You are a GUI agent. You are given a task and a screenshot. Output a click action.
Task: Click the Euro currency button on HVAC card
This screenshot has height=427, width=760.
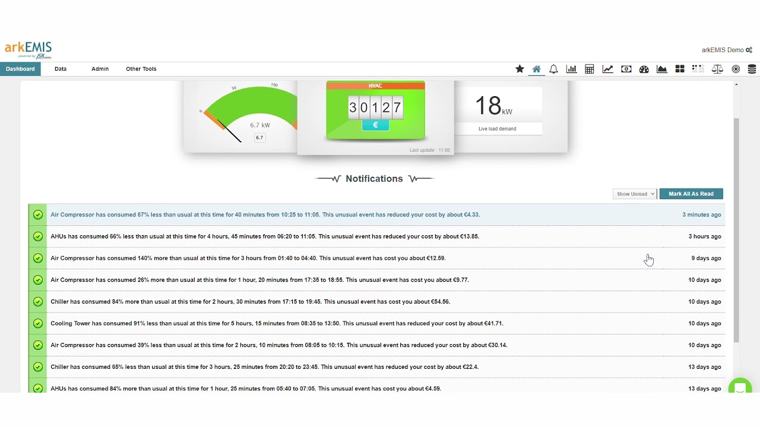375,125
